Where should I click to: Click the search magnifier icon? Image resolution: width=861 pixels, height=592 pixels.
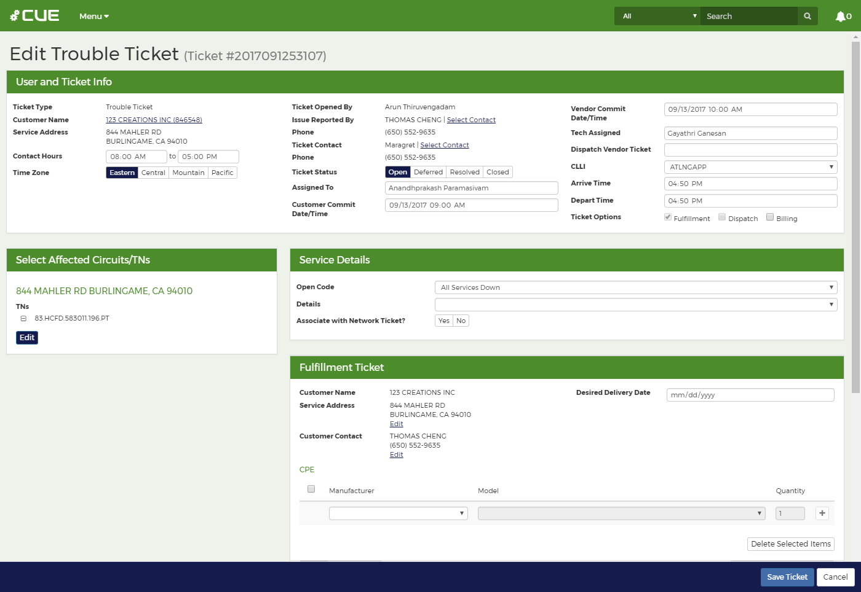pyautogui.click(x=807, y=17)
